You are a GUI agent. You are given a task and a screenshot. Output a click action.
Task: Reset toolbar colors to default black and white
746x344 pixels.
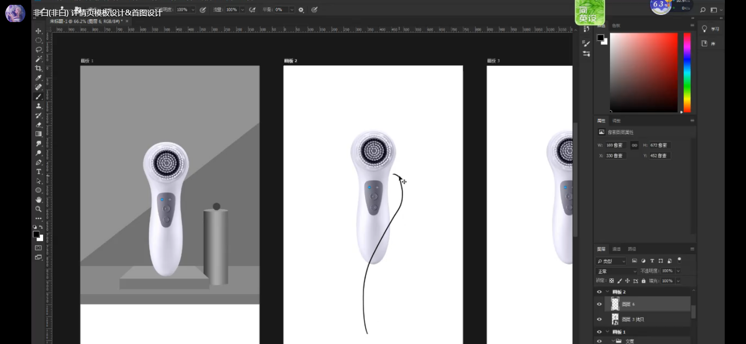tap(35, 227)
